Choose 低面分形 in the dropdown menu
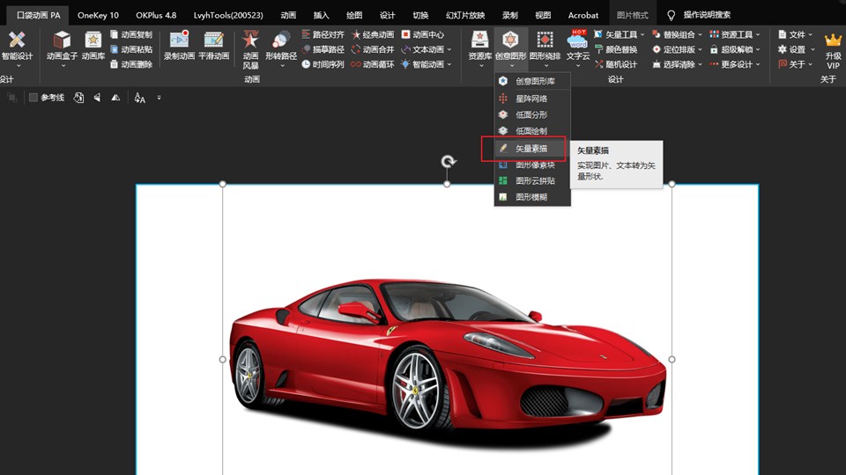846x475 pixels. (x=531, y=114)
